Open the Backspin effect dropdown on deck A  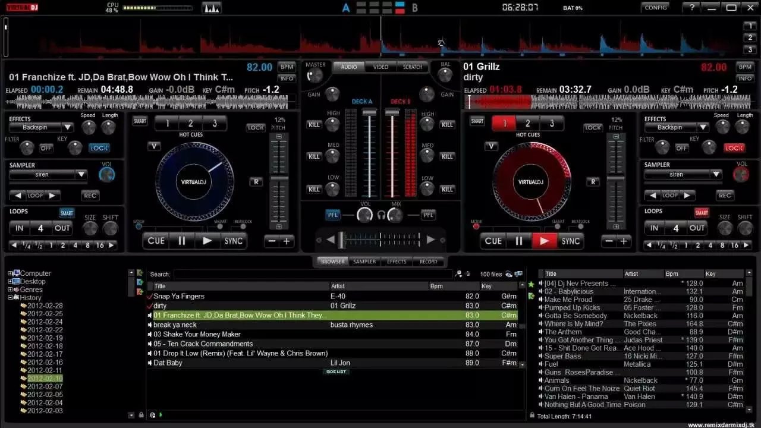coord(67,127)
